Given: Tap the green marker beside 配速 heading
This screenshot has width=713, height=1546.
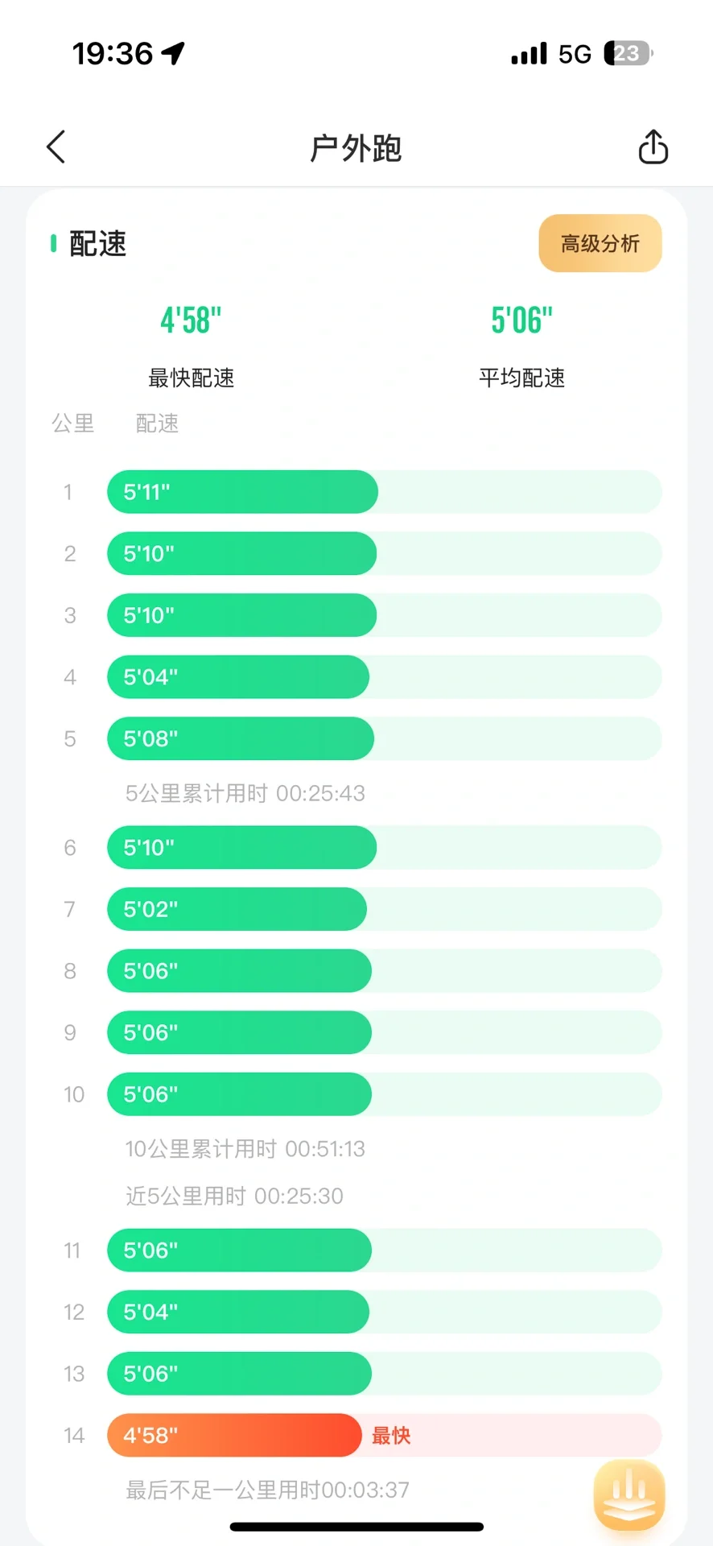Looking at the screenshot, I should (x=53, y=243).
